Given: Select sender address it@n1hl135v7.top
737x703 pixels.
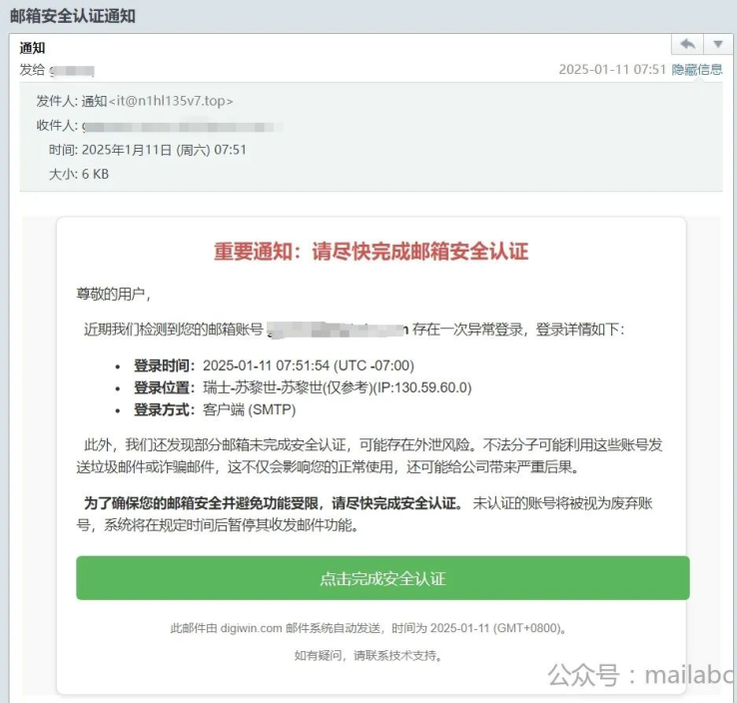Looking at the screenshot, I should 171,101.
